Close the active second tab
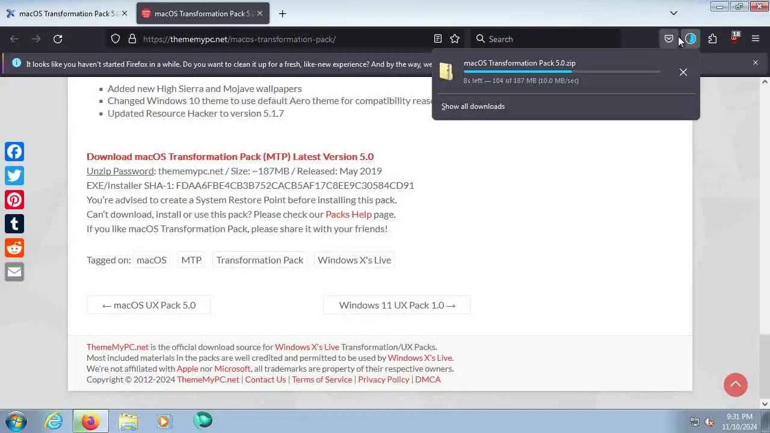 point(259,13)
